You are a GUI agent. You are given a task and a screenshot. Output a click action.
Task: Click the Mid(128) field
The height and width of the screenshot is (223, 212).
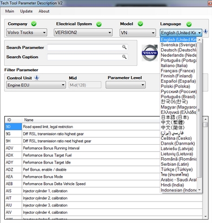click(85, 85)
